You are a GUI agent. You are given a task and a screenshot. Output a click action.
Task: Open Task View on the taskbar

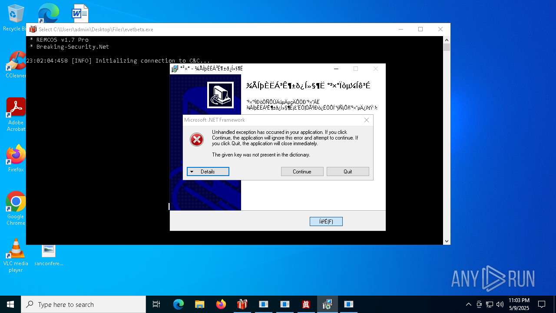click(x=156, y=304)
